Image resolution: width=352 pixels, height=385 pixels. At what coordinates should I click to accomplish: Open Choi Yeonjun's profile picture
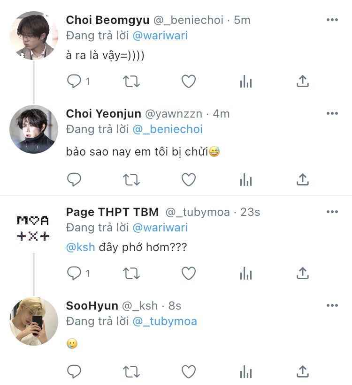point(33,129)
